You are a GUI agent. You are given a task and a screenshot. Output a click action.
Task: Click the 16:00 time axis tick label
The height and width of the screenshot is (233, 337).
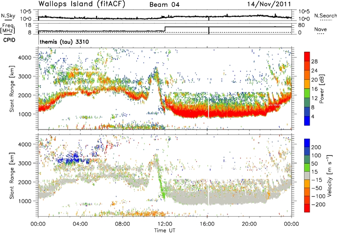click(x=207, y=224)
